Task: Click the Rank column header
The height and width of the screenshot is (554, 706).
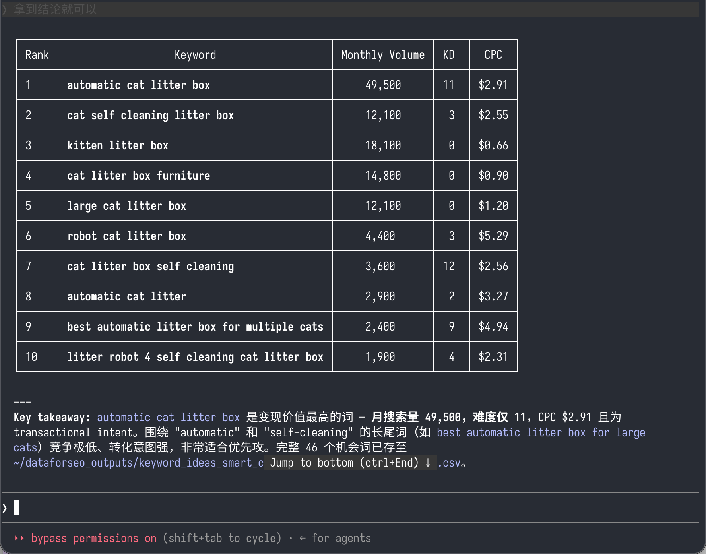Action: [37, 55]
